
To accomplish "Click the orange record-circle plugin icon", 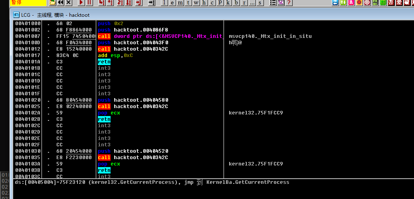I will point(359,3).
